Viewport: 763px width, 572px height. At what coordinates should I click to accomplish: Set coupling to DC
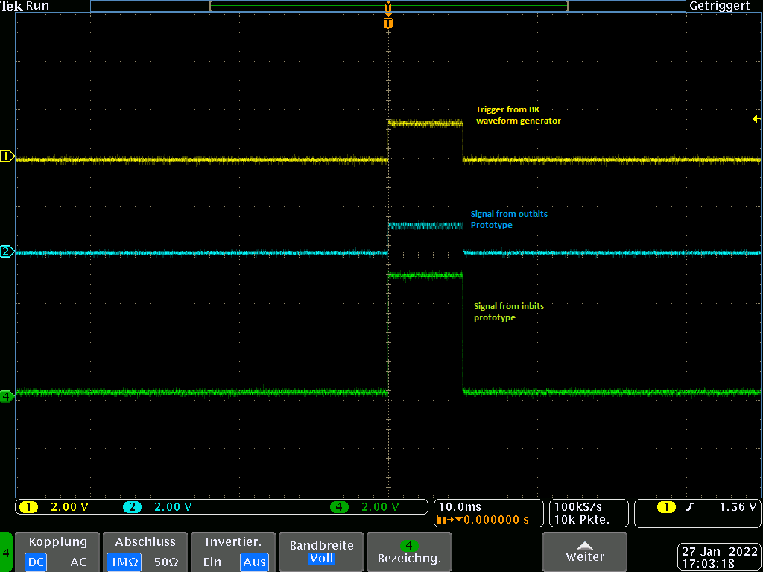pos(36,562)
